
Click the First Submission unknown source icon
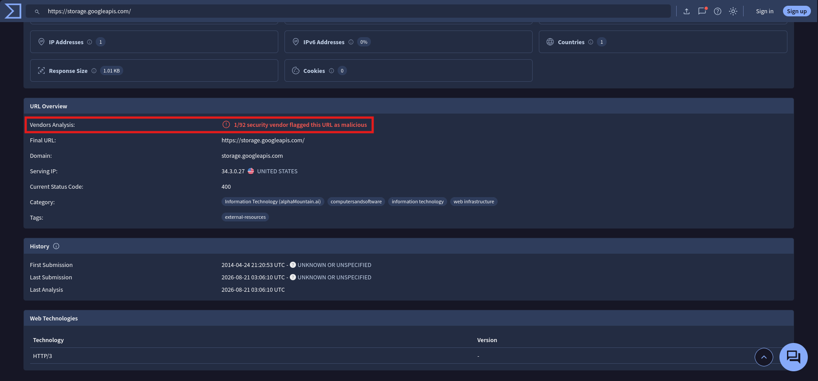[293, 265]
